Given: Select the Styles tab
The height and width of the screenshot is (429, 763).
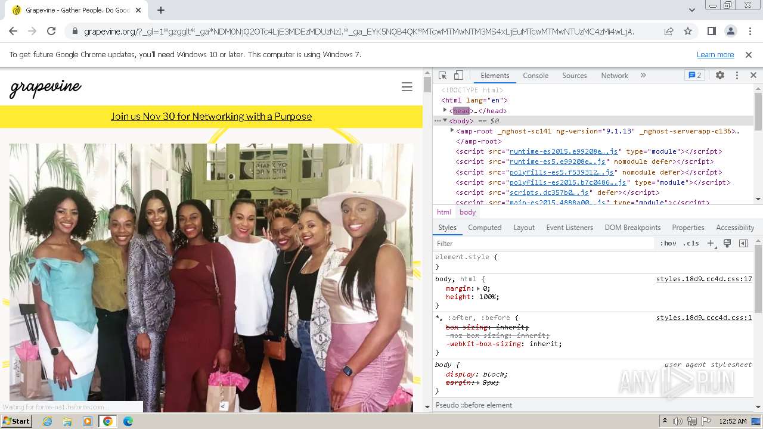Looking at the screenshot, I should (x=447, y=228).
